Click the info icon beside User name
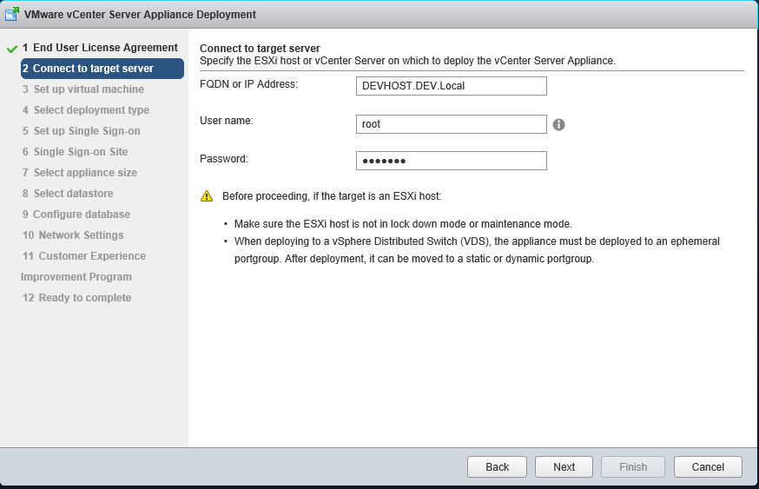This screenshot has height=489, width=759. [x=559, y=125]
